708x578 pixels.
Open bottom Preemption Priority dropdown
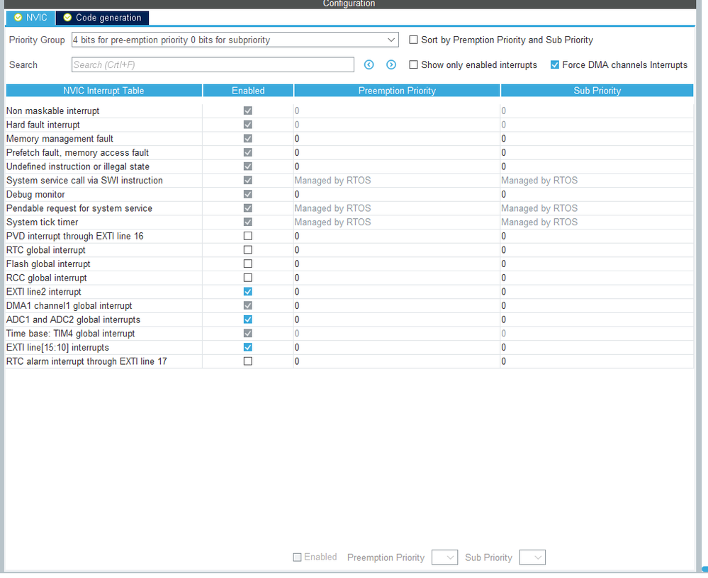click(445, 557)
